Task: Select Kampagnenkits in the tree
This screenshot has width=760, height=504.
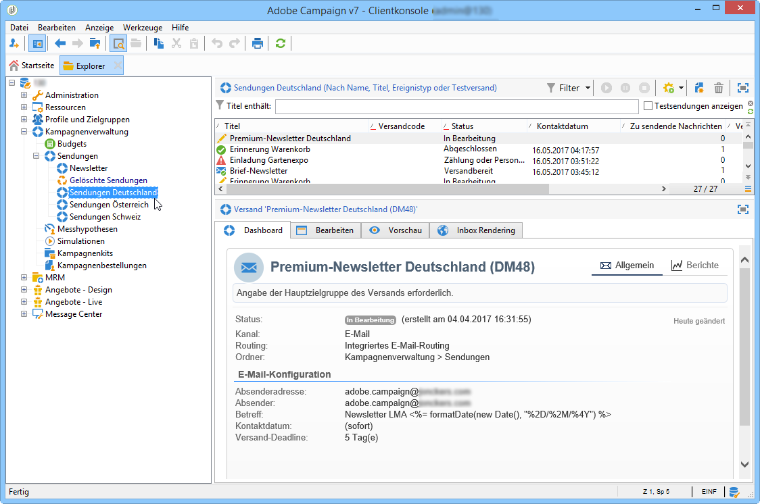Action: [x=85, y=253]
